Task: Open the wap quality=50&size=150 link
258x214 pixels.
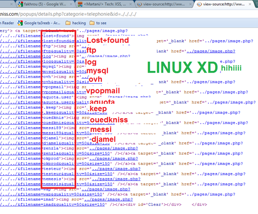Action: click(51, 194)
